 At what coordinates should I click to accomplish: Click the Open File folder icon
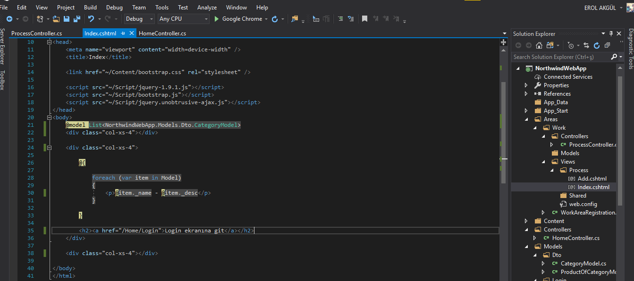pyautogui.click(x=56, y=19)
